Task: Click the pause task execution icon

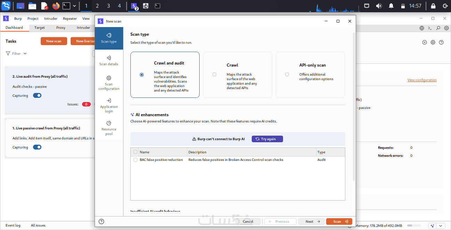Action: pos(425,42)
